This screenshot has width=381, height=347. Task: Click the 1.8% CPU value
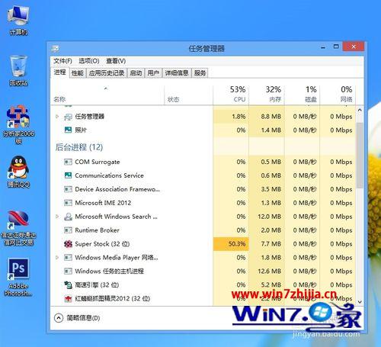239,117
